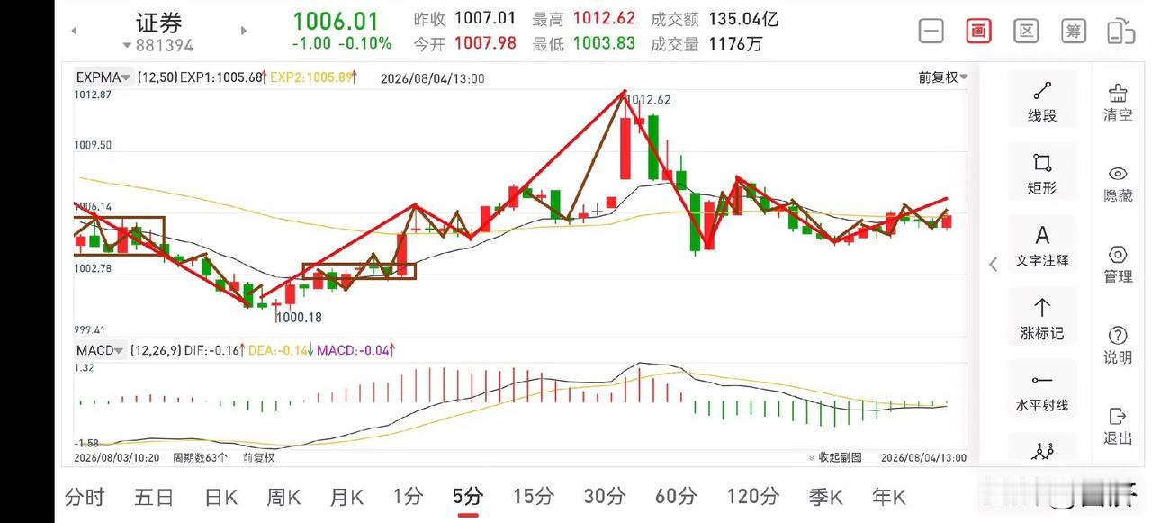Open the 前复权 adjustment dropdown
Screen dimensions: 1152x523
pos(943,77)
